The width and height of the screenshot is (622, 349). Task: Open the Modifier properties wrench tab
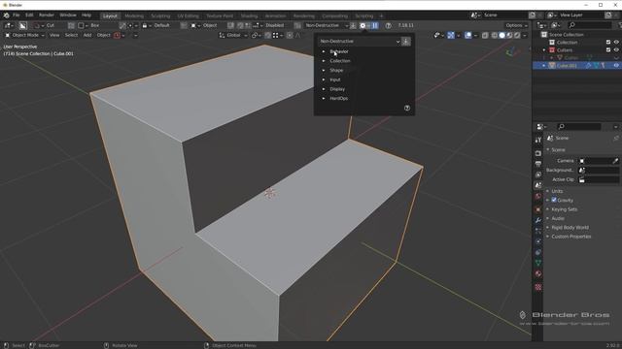coord(538,220)
